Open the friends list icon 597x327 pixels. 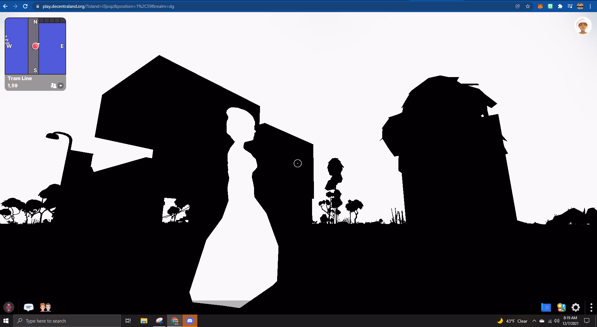coord(46,307)
